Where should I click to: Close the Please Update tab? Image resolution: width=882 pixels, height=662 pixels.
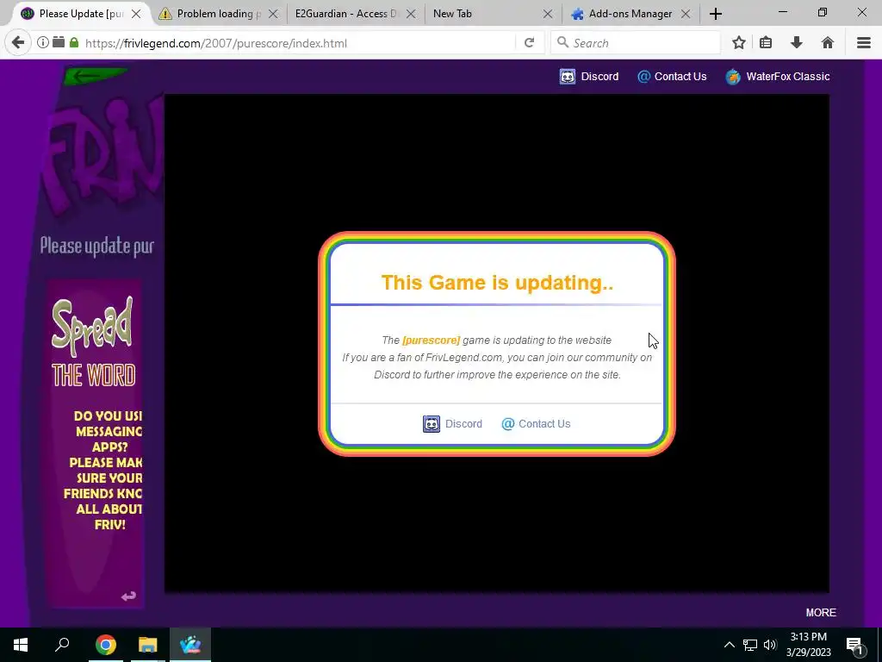136,14
